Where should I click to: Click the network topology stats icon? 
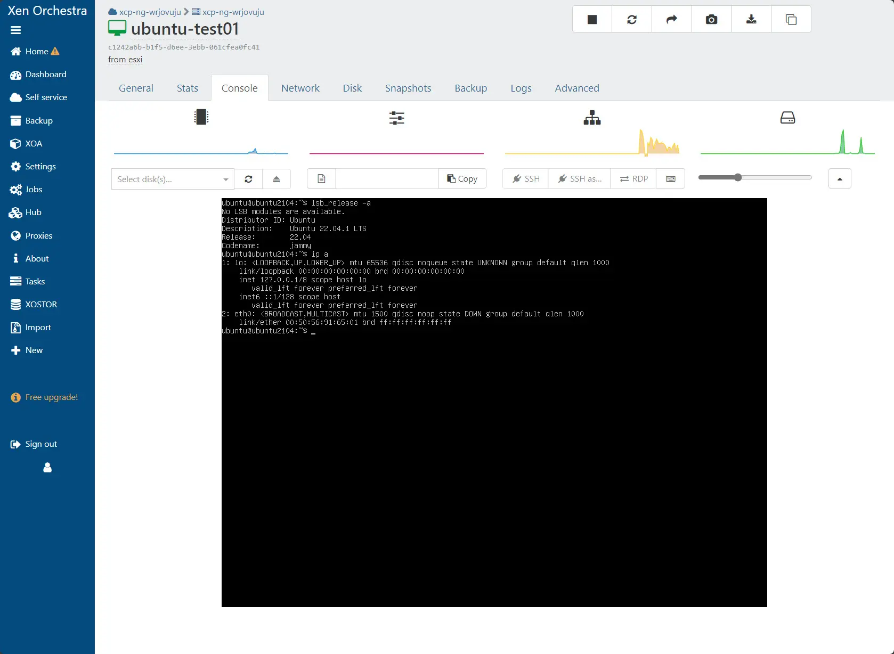pyautogui.click(x=592, y=118)
